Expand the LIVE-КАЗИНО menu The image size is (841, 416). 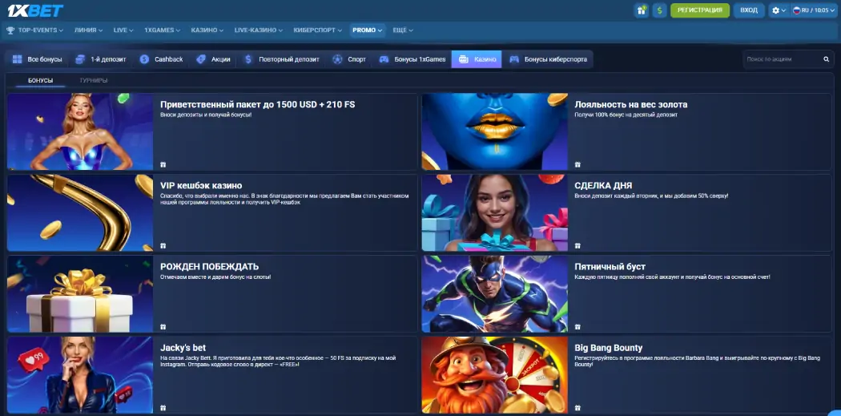click(259, 30)
